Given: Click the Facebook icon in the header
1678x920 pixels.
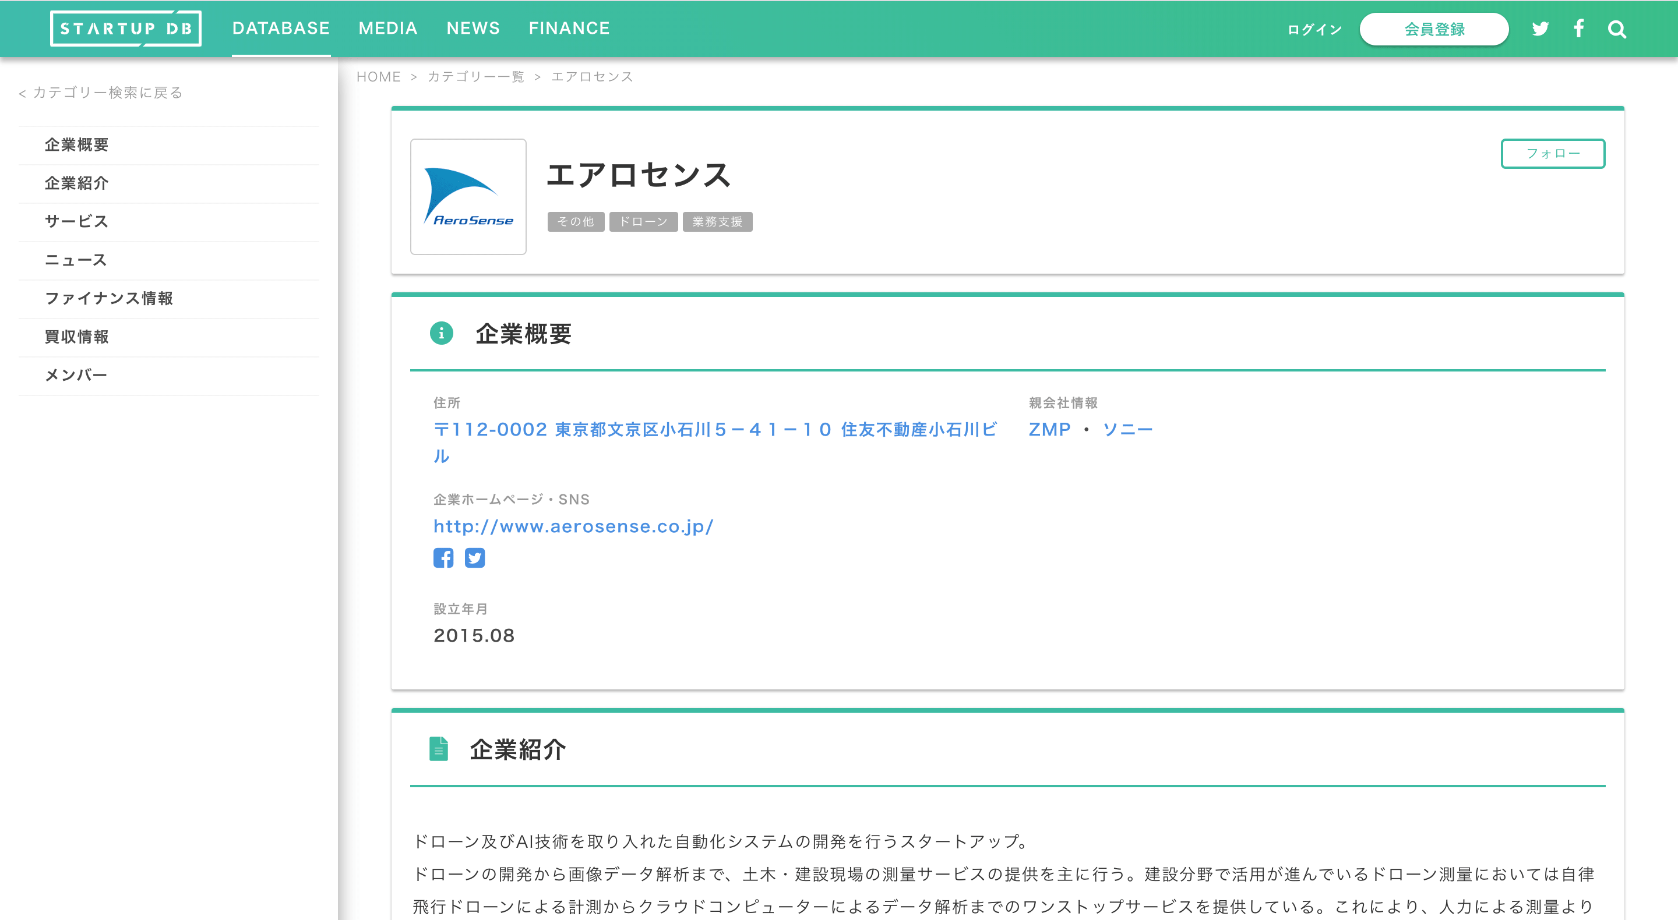Looking at the screenshot, I should [x=1579, y=29].
